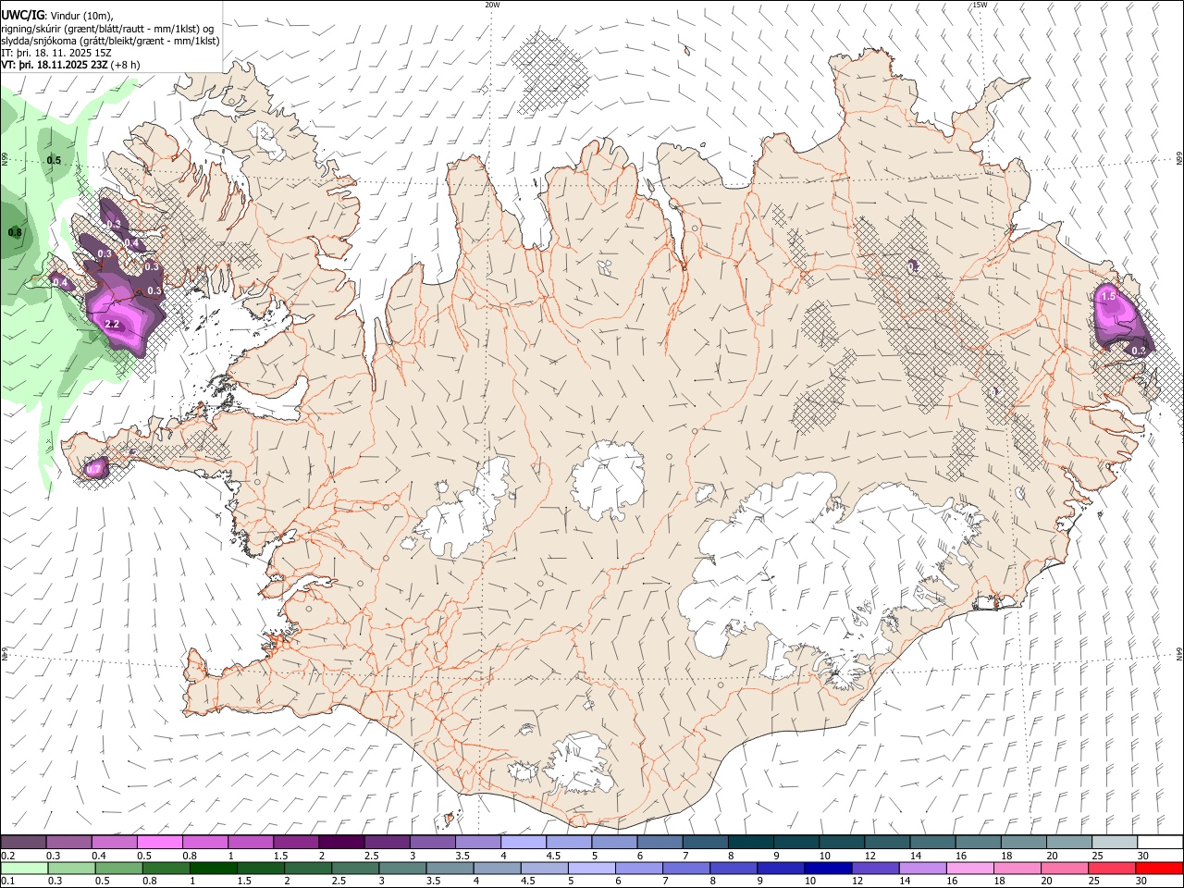Click the '0.2' label in the snow legend
Image resolution: width=1184 pixels, height=888 pixels.
[x=8, y=856]
